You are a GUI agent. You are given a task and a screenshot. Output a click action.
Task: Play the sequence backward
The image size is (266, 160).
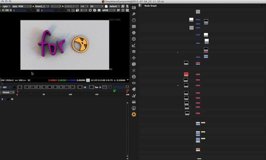38,87
